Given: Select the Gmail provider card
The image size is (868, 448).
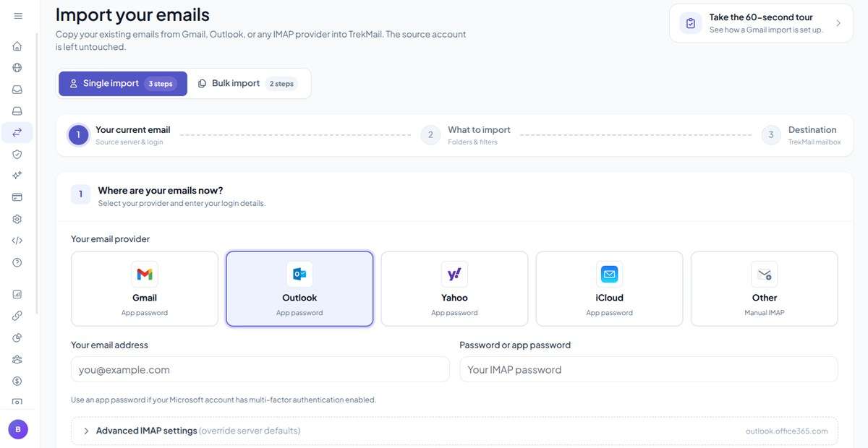Looking at the screenshot, I should (x=145, y=289).
